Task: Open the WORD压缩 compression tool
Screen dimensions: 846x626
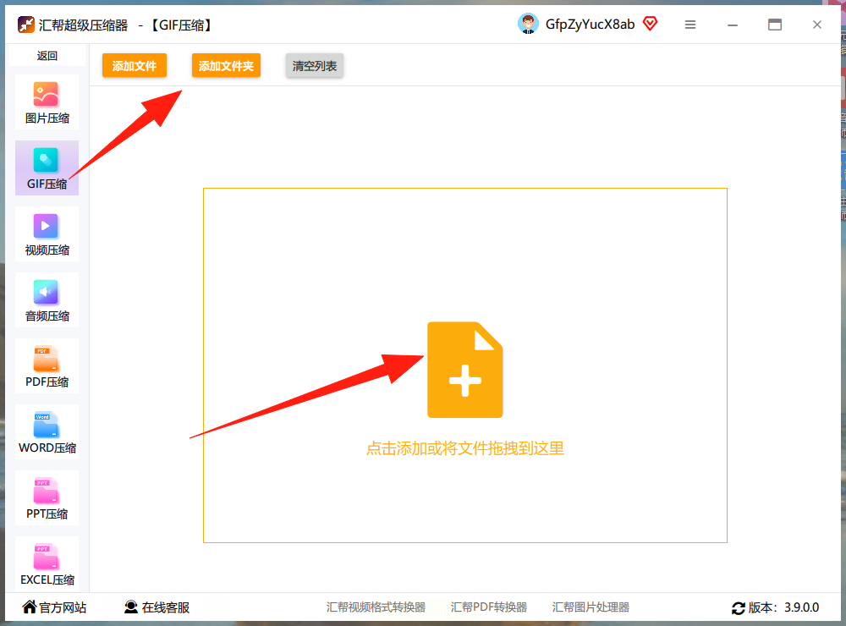Action: click(x=47, y=431)
